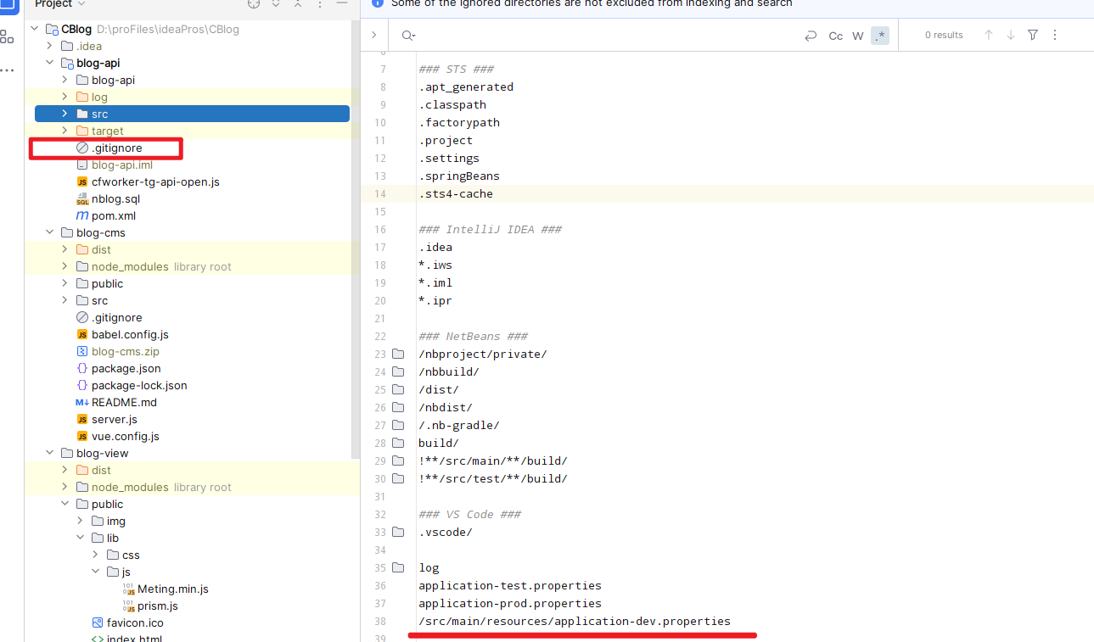The image size is (1094, 642).
Task: Collapse the CBlog root project node
Action: click(35, 29)
